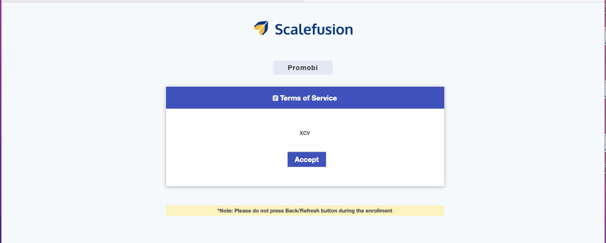Click the word Service in the header
Image resolution: width=606 pixels, height=243 pixels.
pyautogui.click(x=324, y=98)
